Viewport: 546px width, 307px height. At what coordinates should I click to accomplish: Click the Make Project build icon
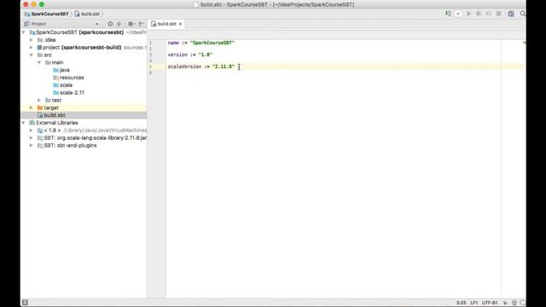click(448, 14)
